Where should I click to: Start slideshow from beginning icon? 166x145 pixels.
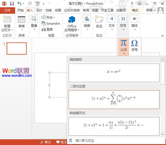(37, 4)
